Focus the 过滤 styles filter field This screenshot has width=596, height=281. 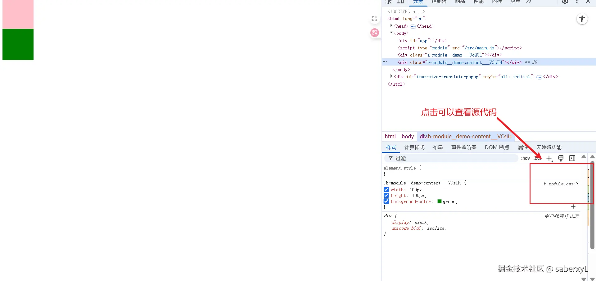click(451, 158)
